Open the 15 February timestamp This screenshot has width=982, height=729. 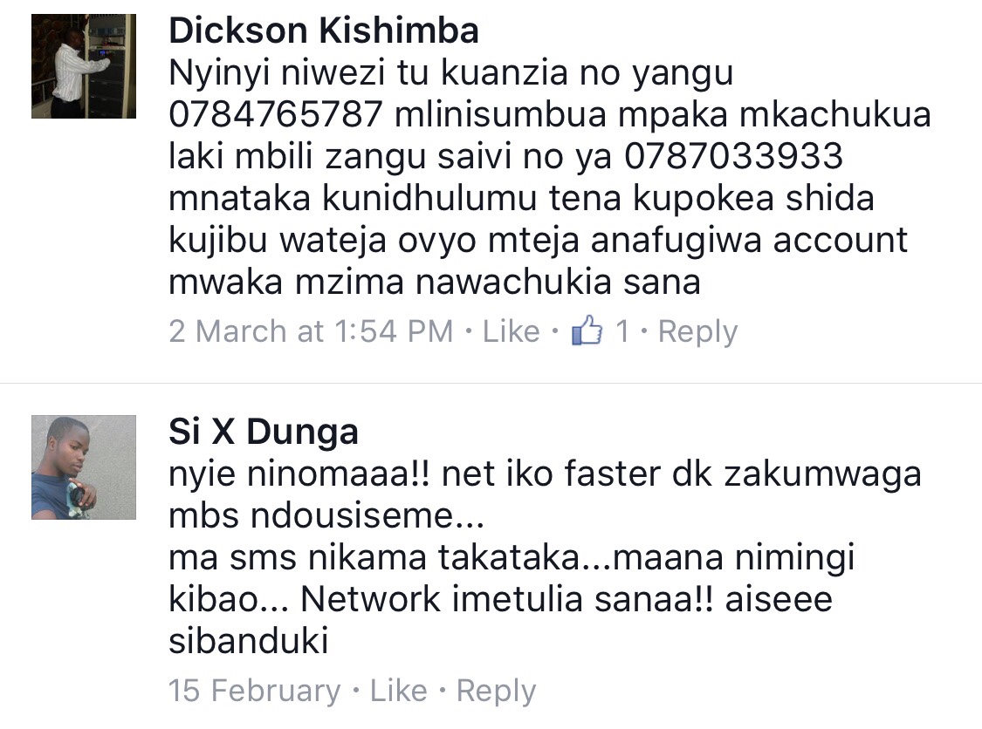pyautogui.click(x=254, y=691)
